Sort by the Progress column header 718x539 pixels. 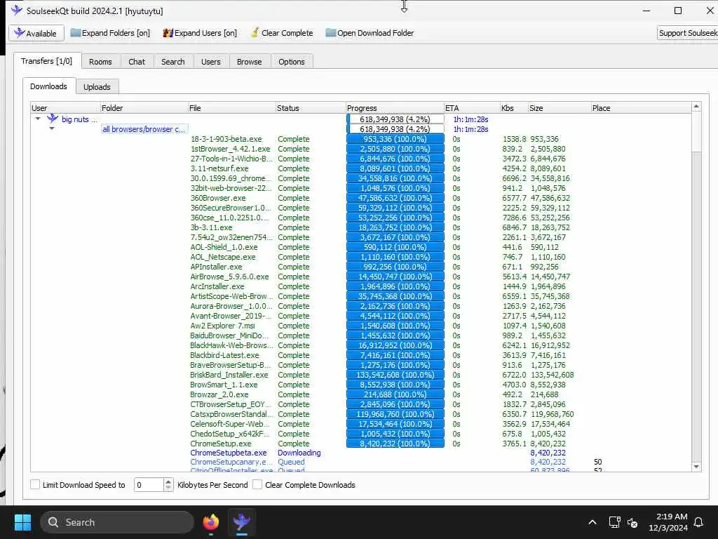[395, 107]
